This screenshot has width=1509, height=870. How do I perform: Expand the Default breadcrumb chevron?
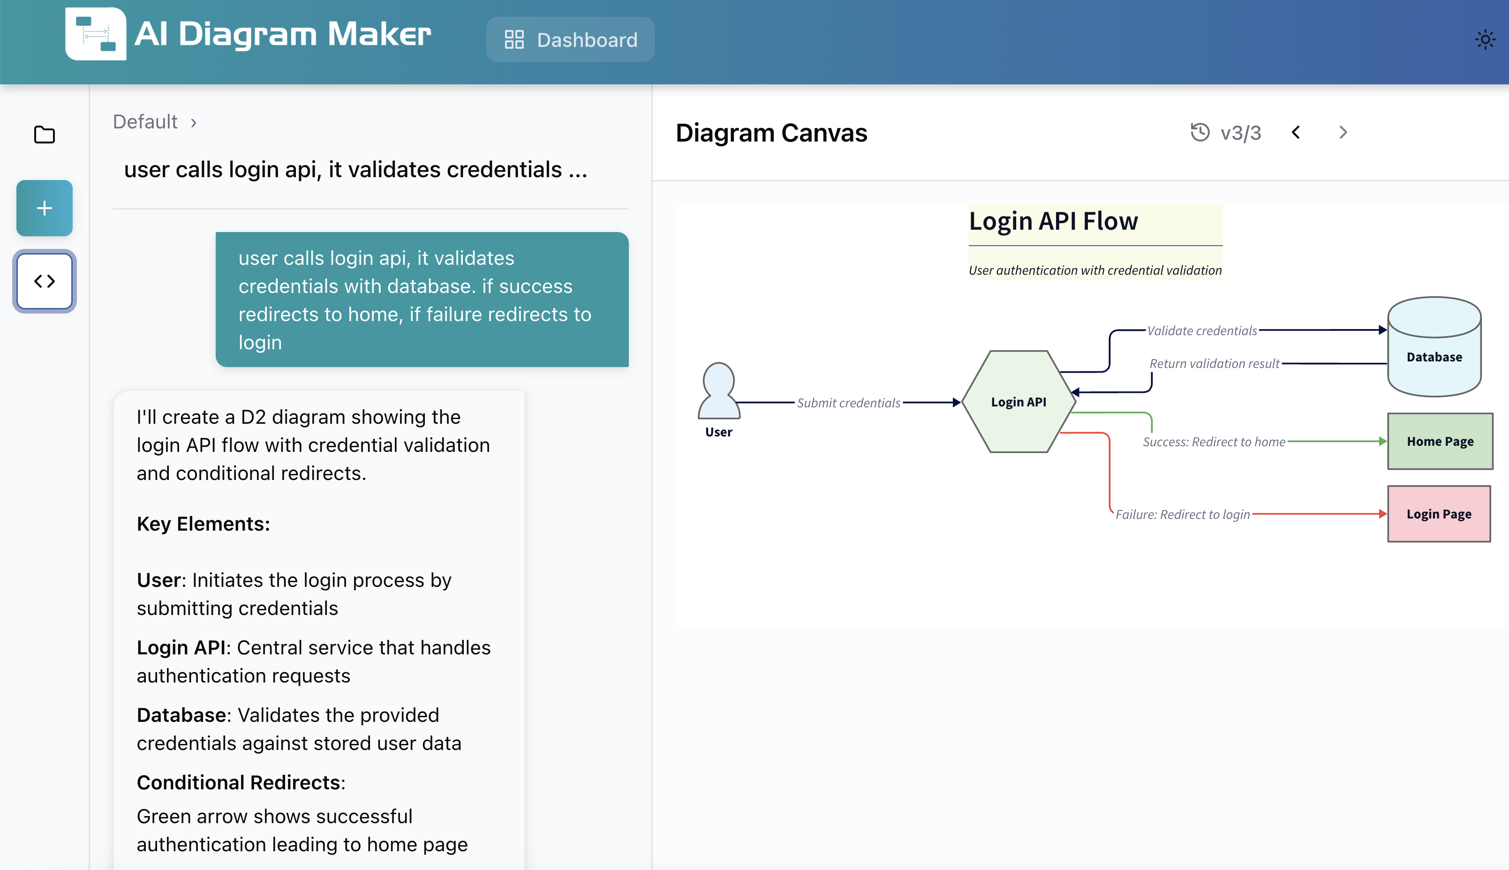tap(195, 122)
